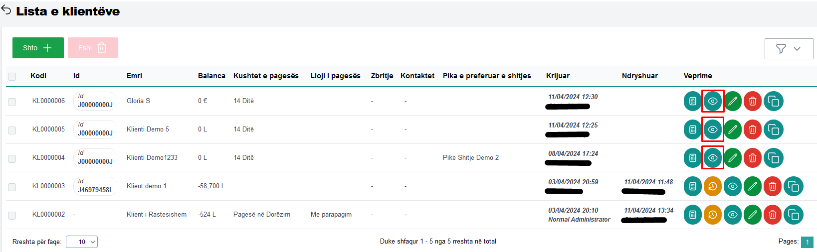Click the Id field of KL0000003
The image size is (817, 252).
click(95, 186)
